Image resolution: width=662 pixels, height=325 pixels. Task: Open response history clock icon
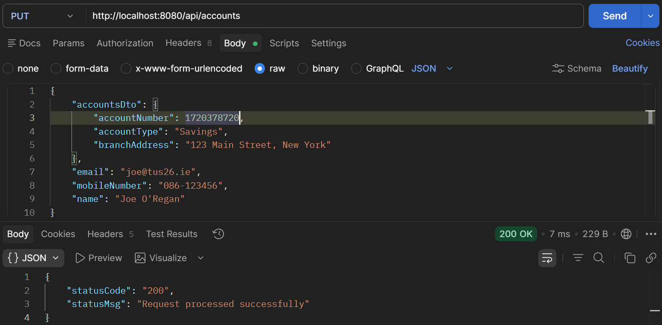[x=219, y=234]
